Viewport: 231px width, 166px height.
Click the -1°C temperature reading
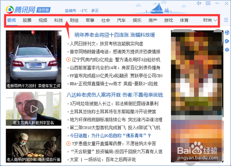pyautogui.click(x=84, y=11)
